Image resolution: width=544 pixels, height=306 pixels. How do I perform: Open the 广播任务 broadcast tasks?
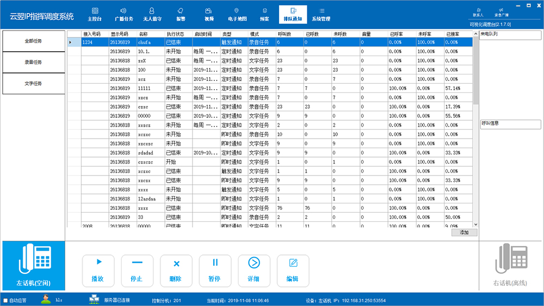point(123,15)
